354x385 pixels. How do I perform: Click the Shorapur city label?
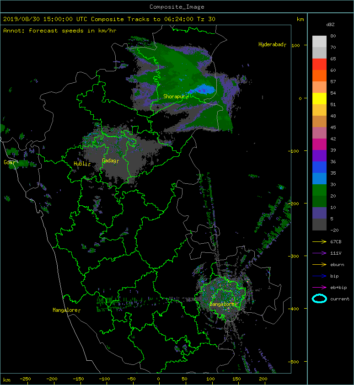point(176,96)
